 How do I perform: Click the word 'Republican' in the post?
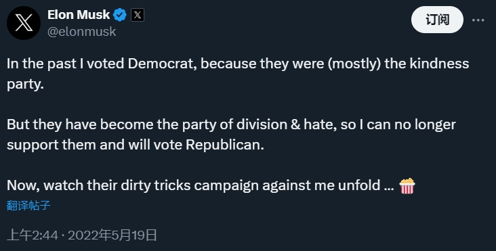[x=224, y=145]
